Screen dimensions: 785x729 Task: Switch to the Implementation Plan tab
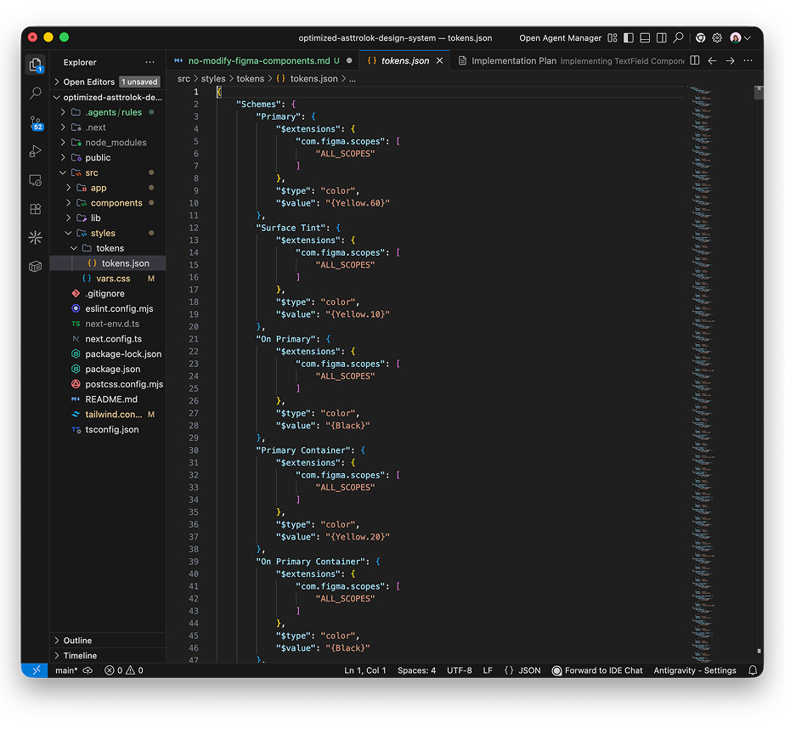pyautogui.click(x=514, y=61)
